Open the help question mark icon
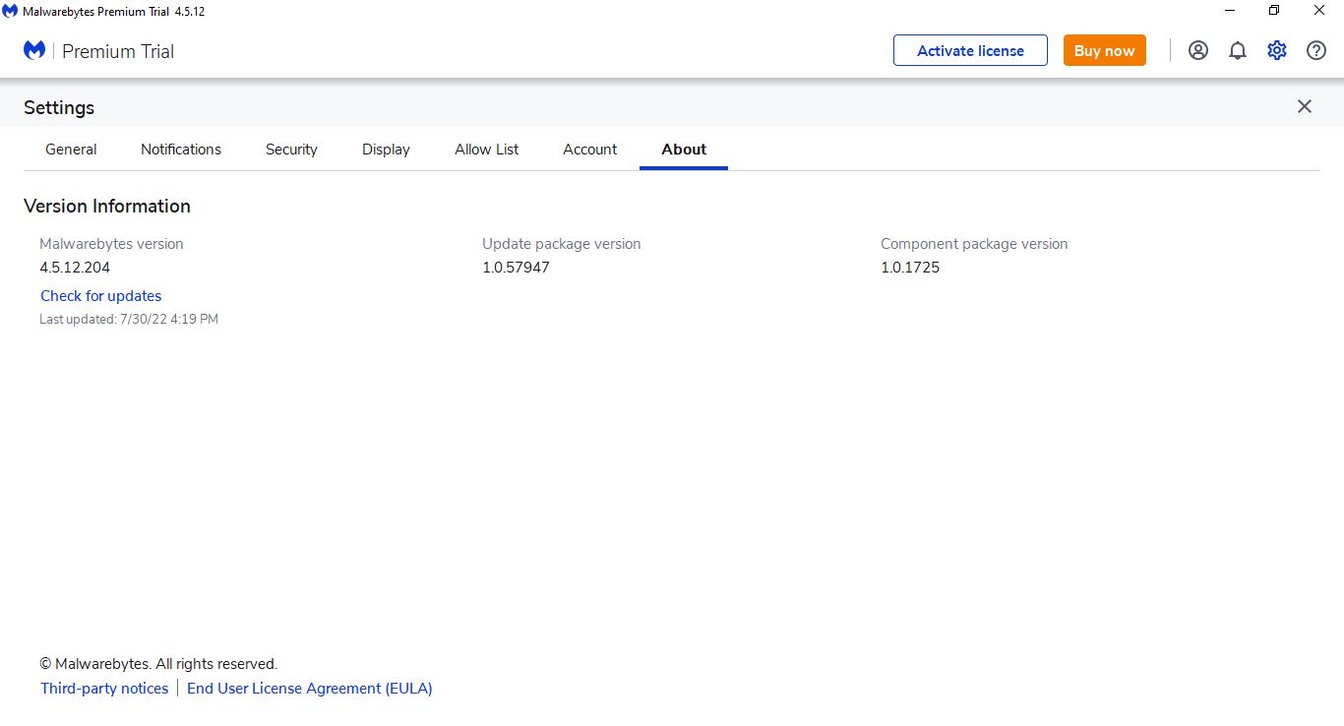1344x726 pixels. 1316,50
